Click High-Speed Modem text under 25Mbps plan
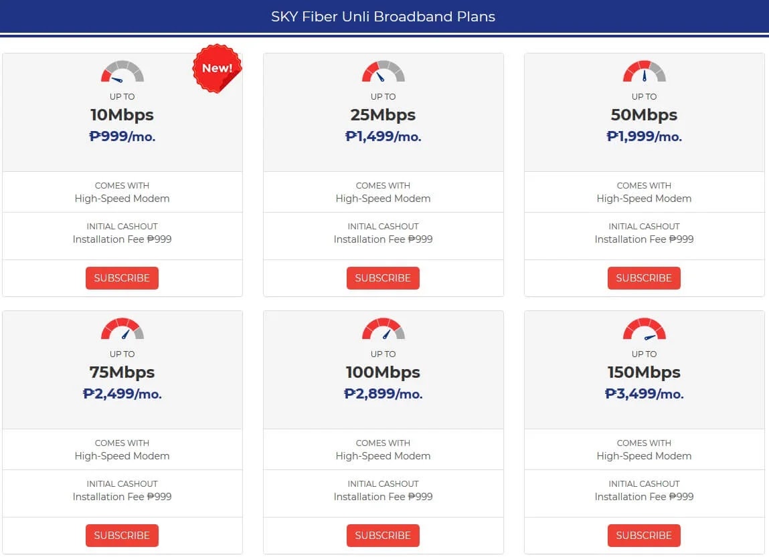Viewport: 769px width, 557px height. coord(383,199)
